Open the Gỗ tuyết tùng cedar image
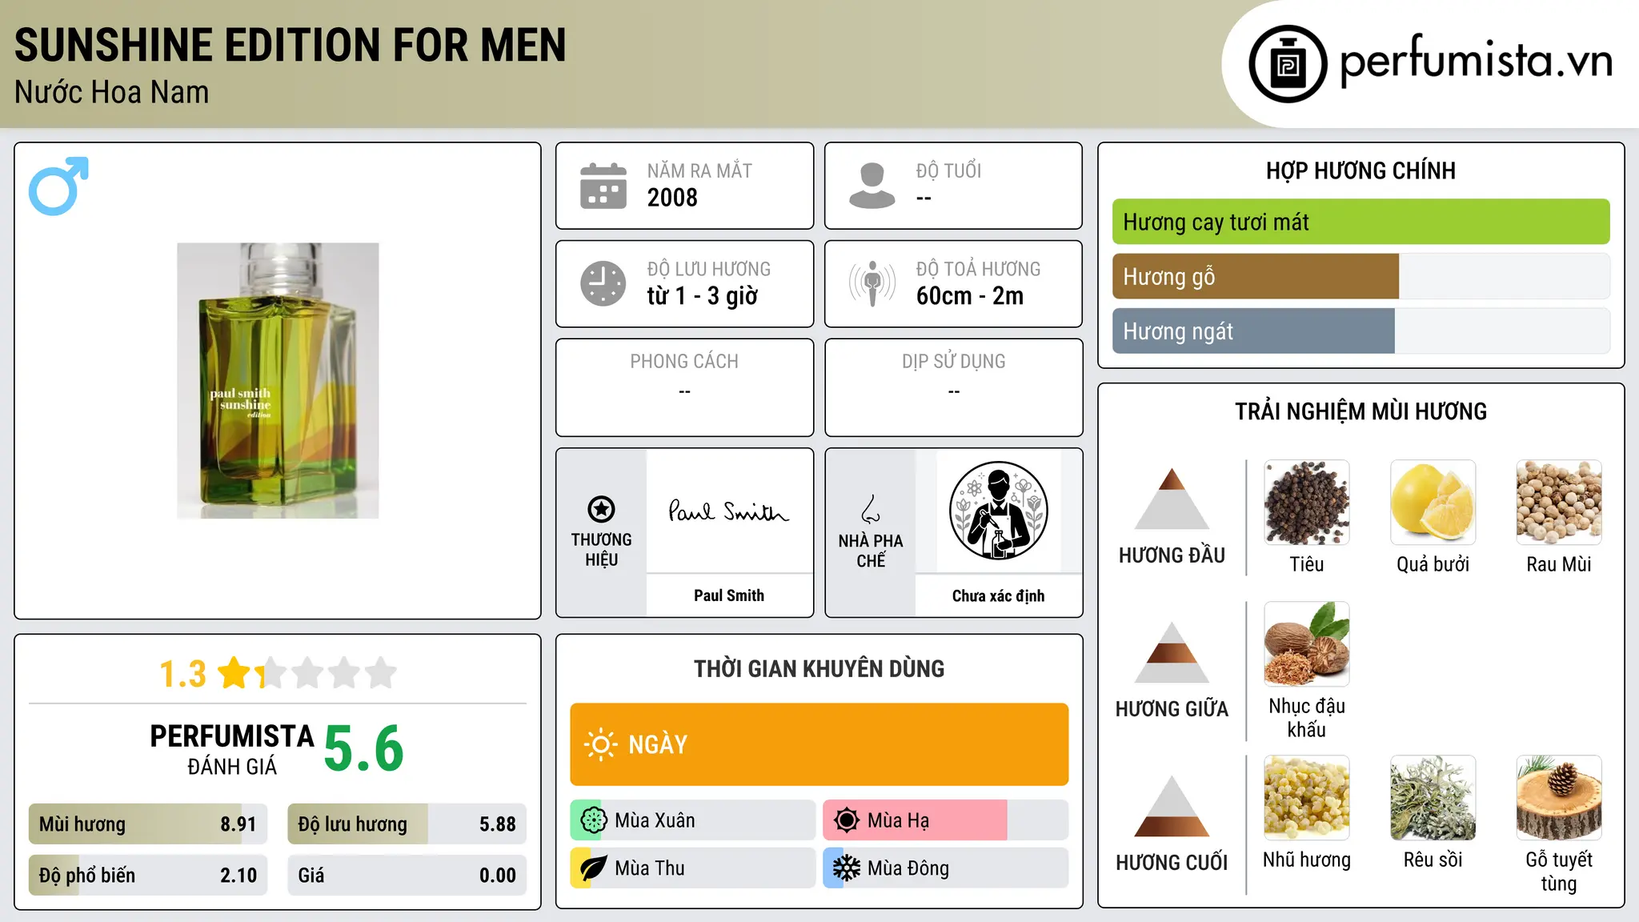 pos(1559,798)
